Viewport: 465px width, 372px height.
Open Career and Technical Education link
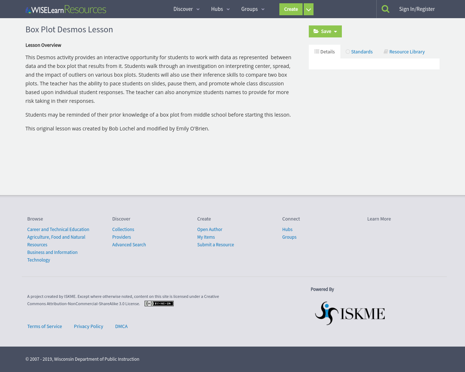pyautogui.click(x=58, y=230)
